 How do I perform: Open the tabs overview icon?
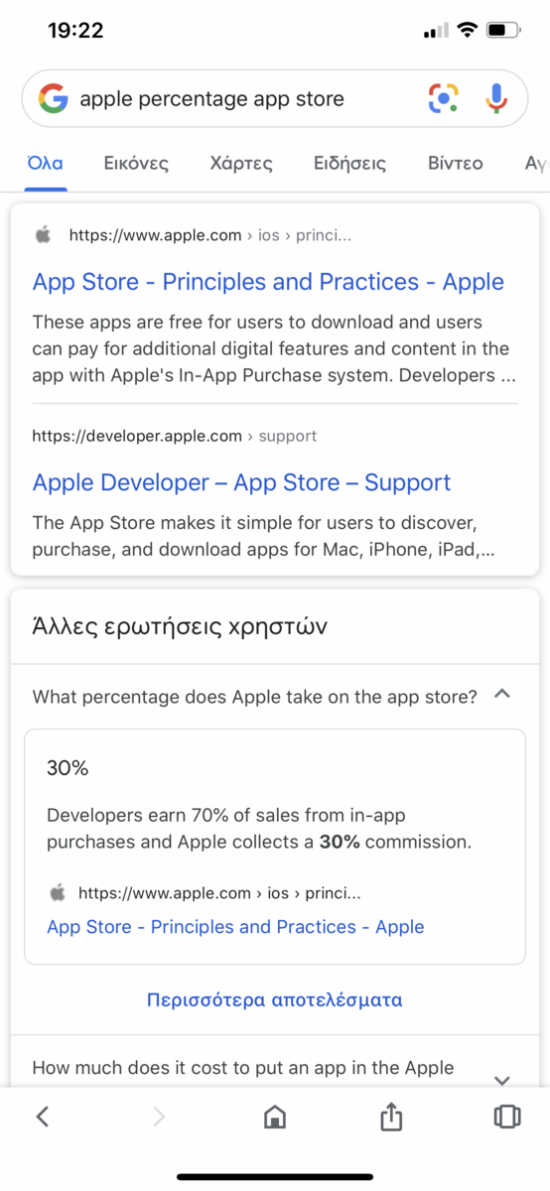506,1117
